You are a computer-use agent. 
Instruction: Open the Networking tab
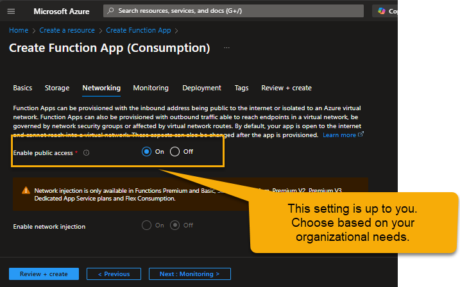[101, 88]
